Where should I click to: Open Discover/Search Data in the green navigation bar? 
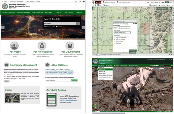tap(9, 12)
